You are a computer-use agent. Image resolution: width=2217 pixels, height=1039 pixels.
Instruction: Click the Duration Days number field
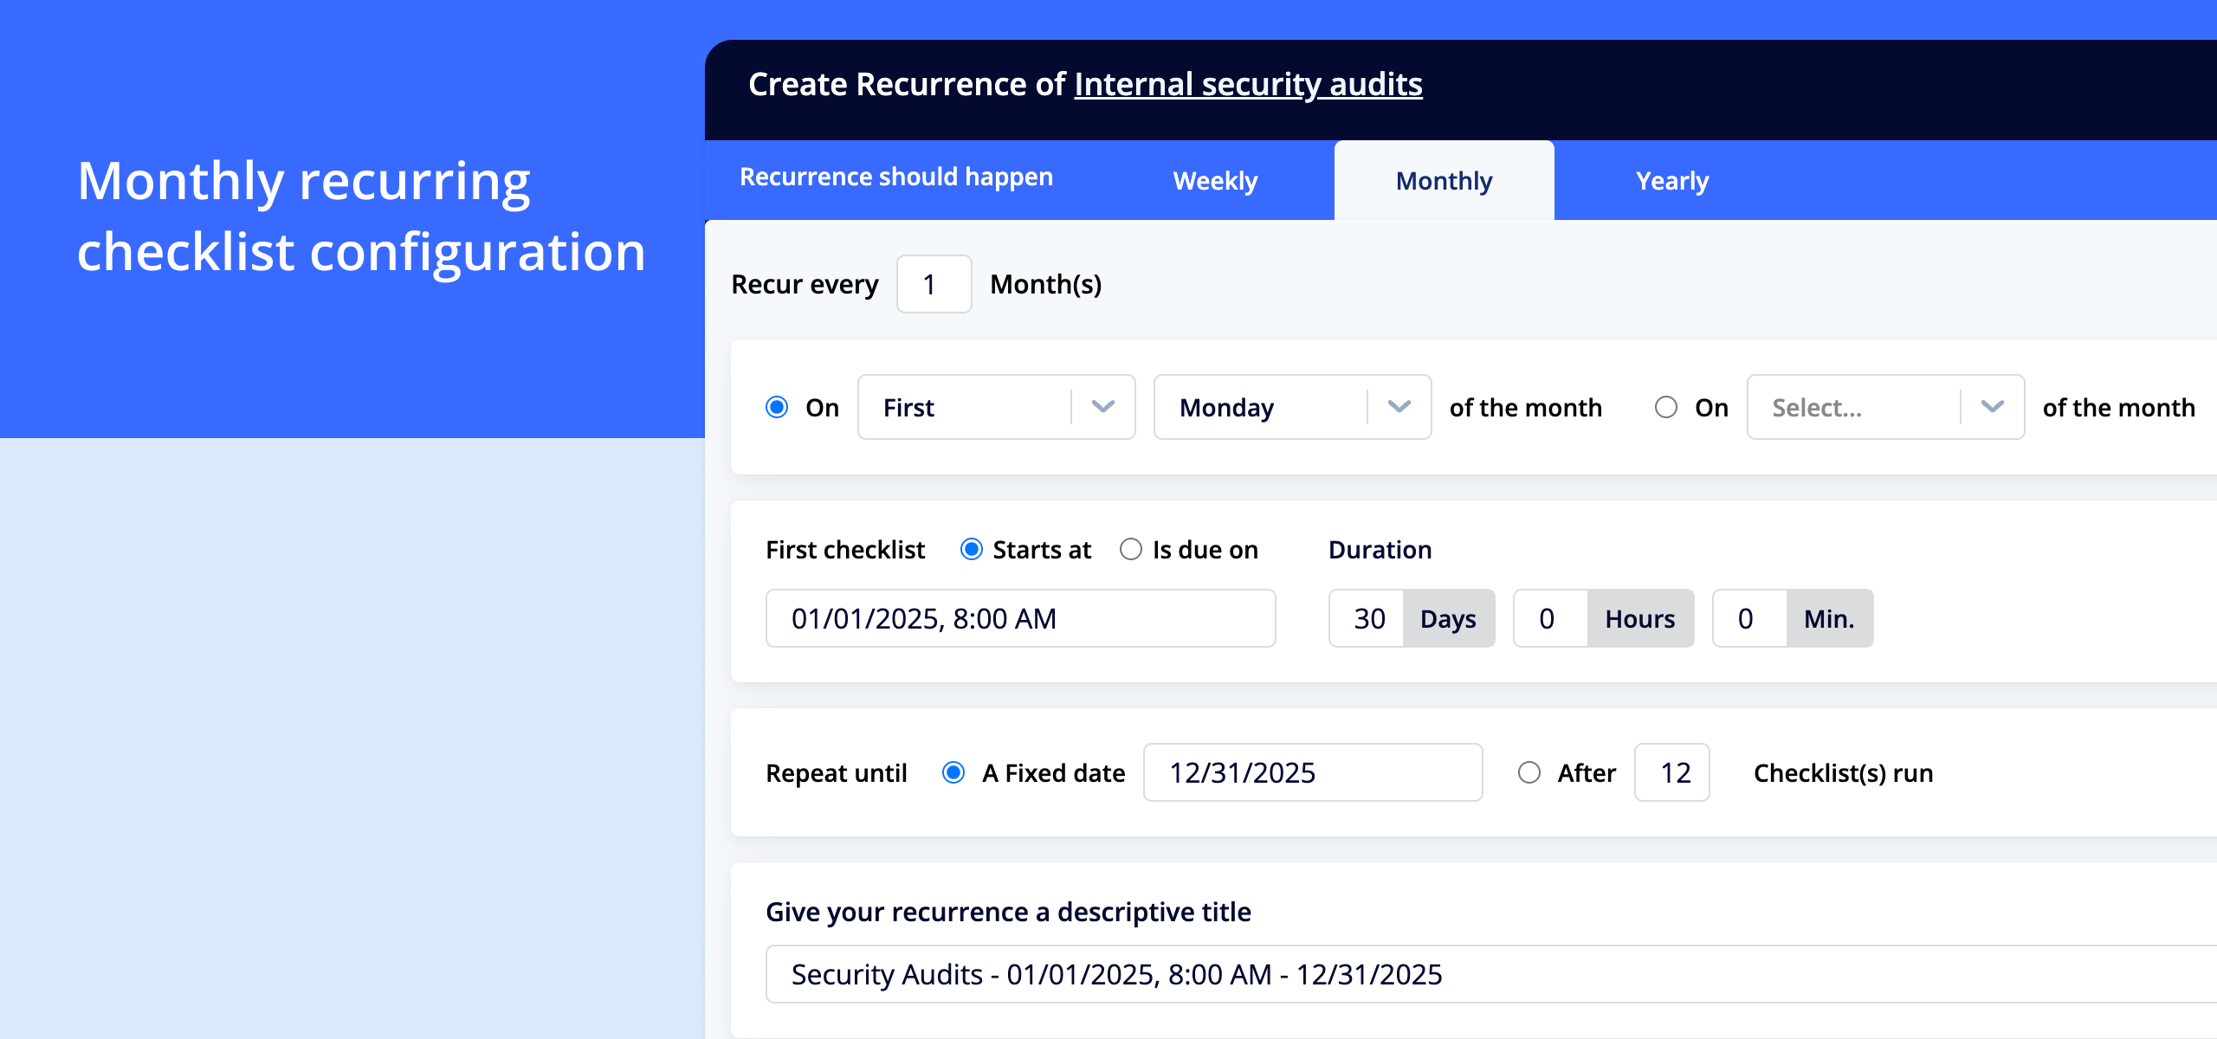(x=1367, y=618)
